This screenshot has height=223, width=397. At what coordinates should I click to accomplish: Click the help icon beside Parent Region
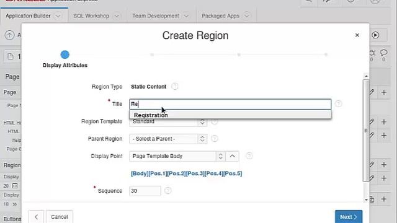(x=215, y=139)
